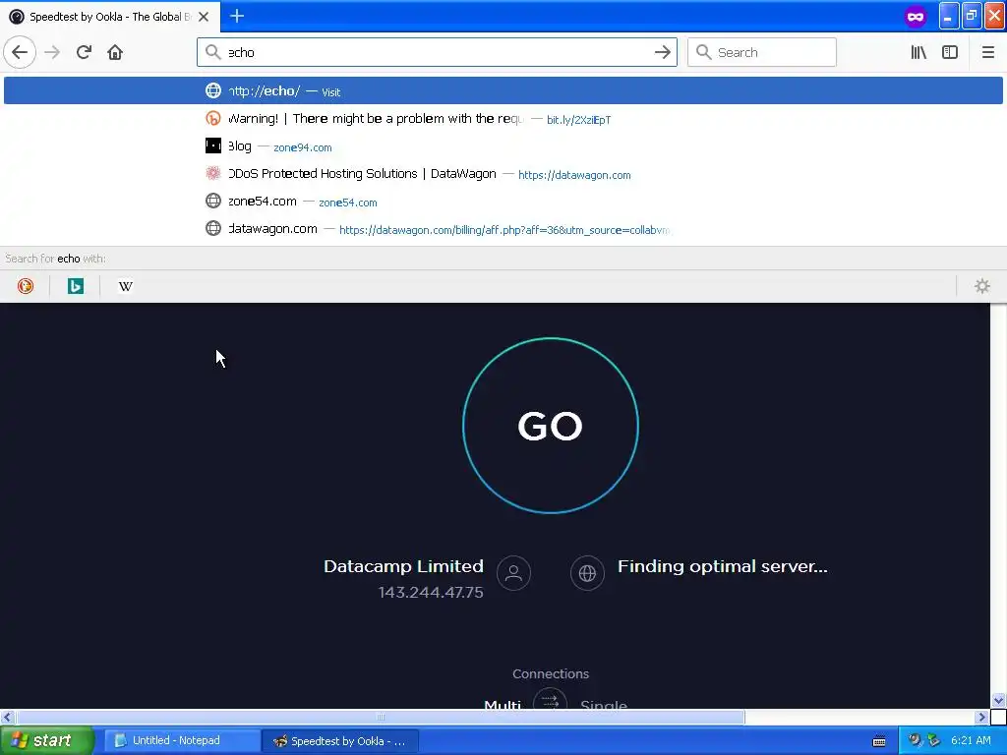Click the Finding optimal server text
The width and height of the screenshot is (1007, 755).
pos(723,566)
